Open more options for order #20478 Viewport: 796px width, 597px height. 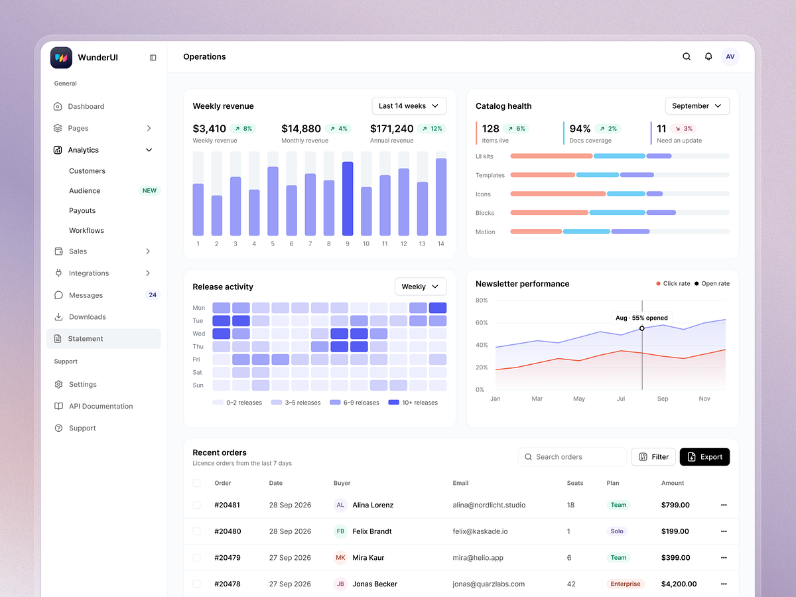click(x=724, y=584)
